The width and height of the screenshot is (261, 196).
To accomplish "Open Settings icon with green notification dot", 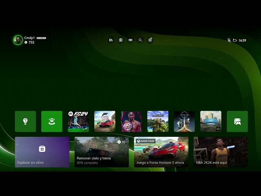I will pos(150,40).
